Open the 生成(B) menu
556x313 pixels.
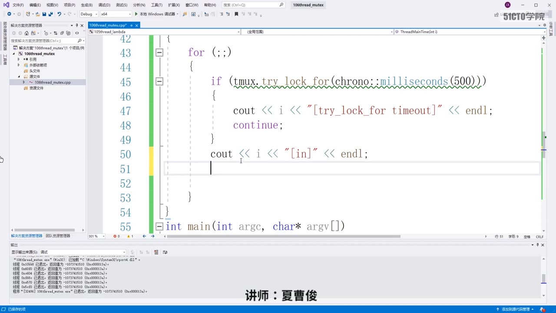[x=87, y=5]
